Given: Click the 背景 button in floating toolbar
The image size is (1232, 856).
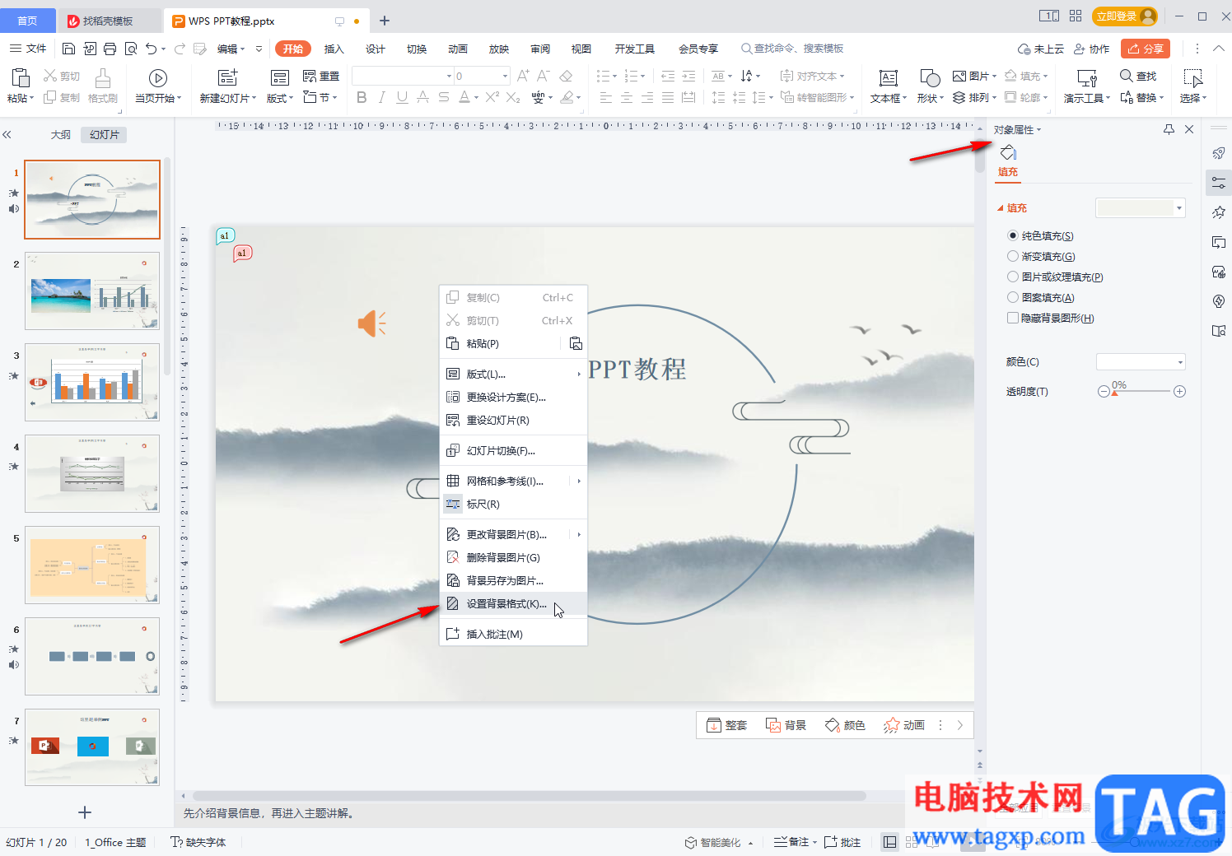Looking at the screenshot, I should click(786, 725).
